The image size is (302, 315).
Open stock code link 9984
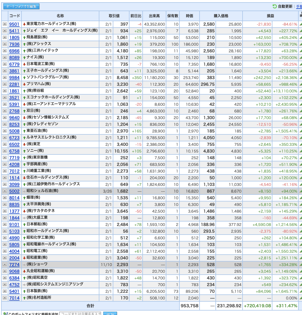point(14,78)
